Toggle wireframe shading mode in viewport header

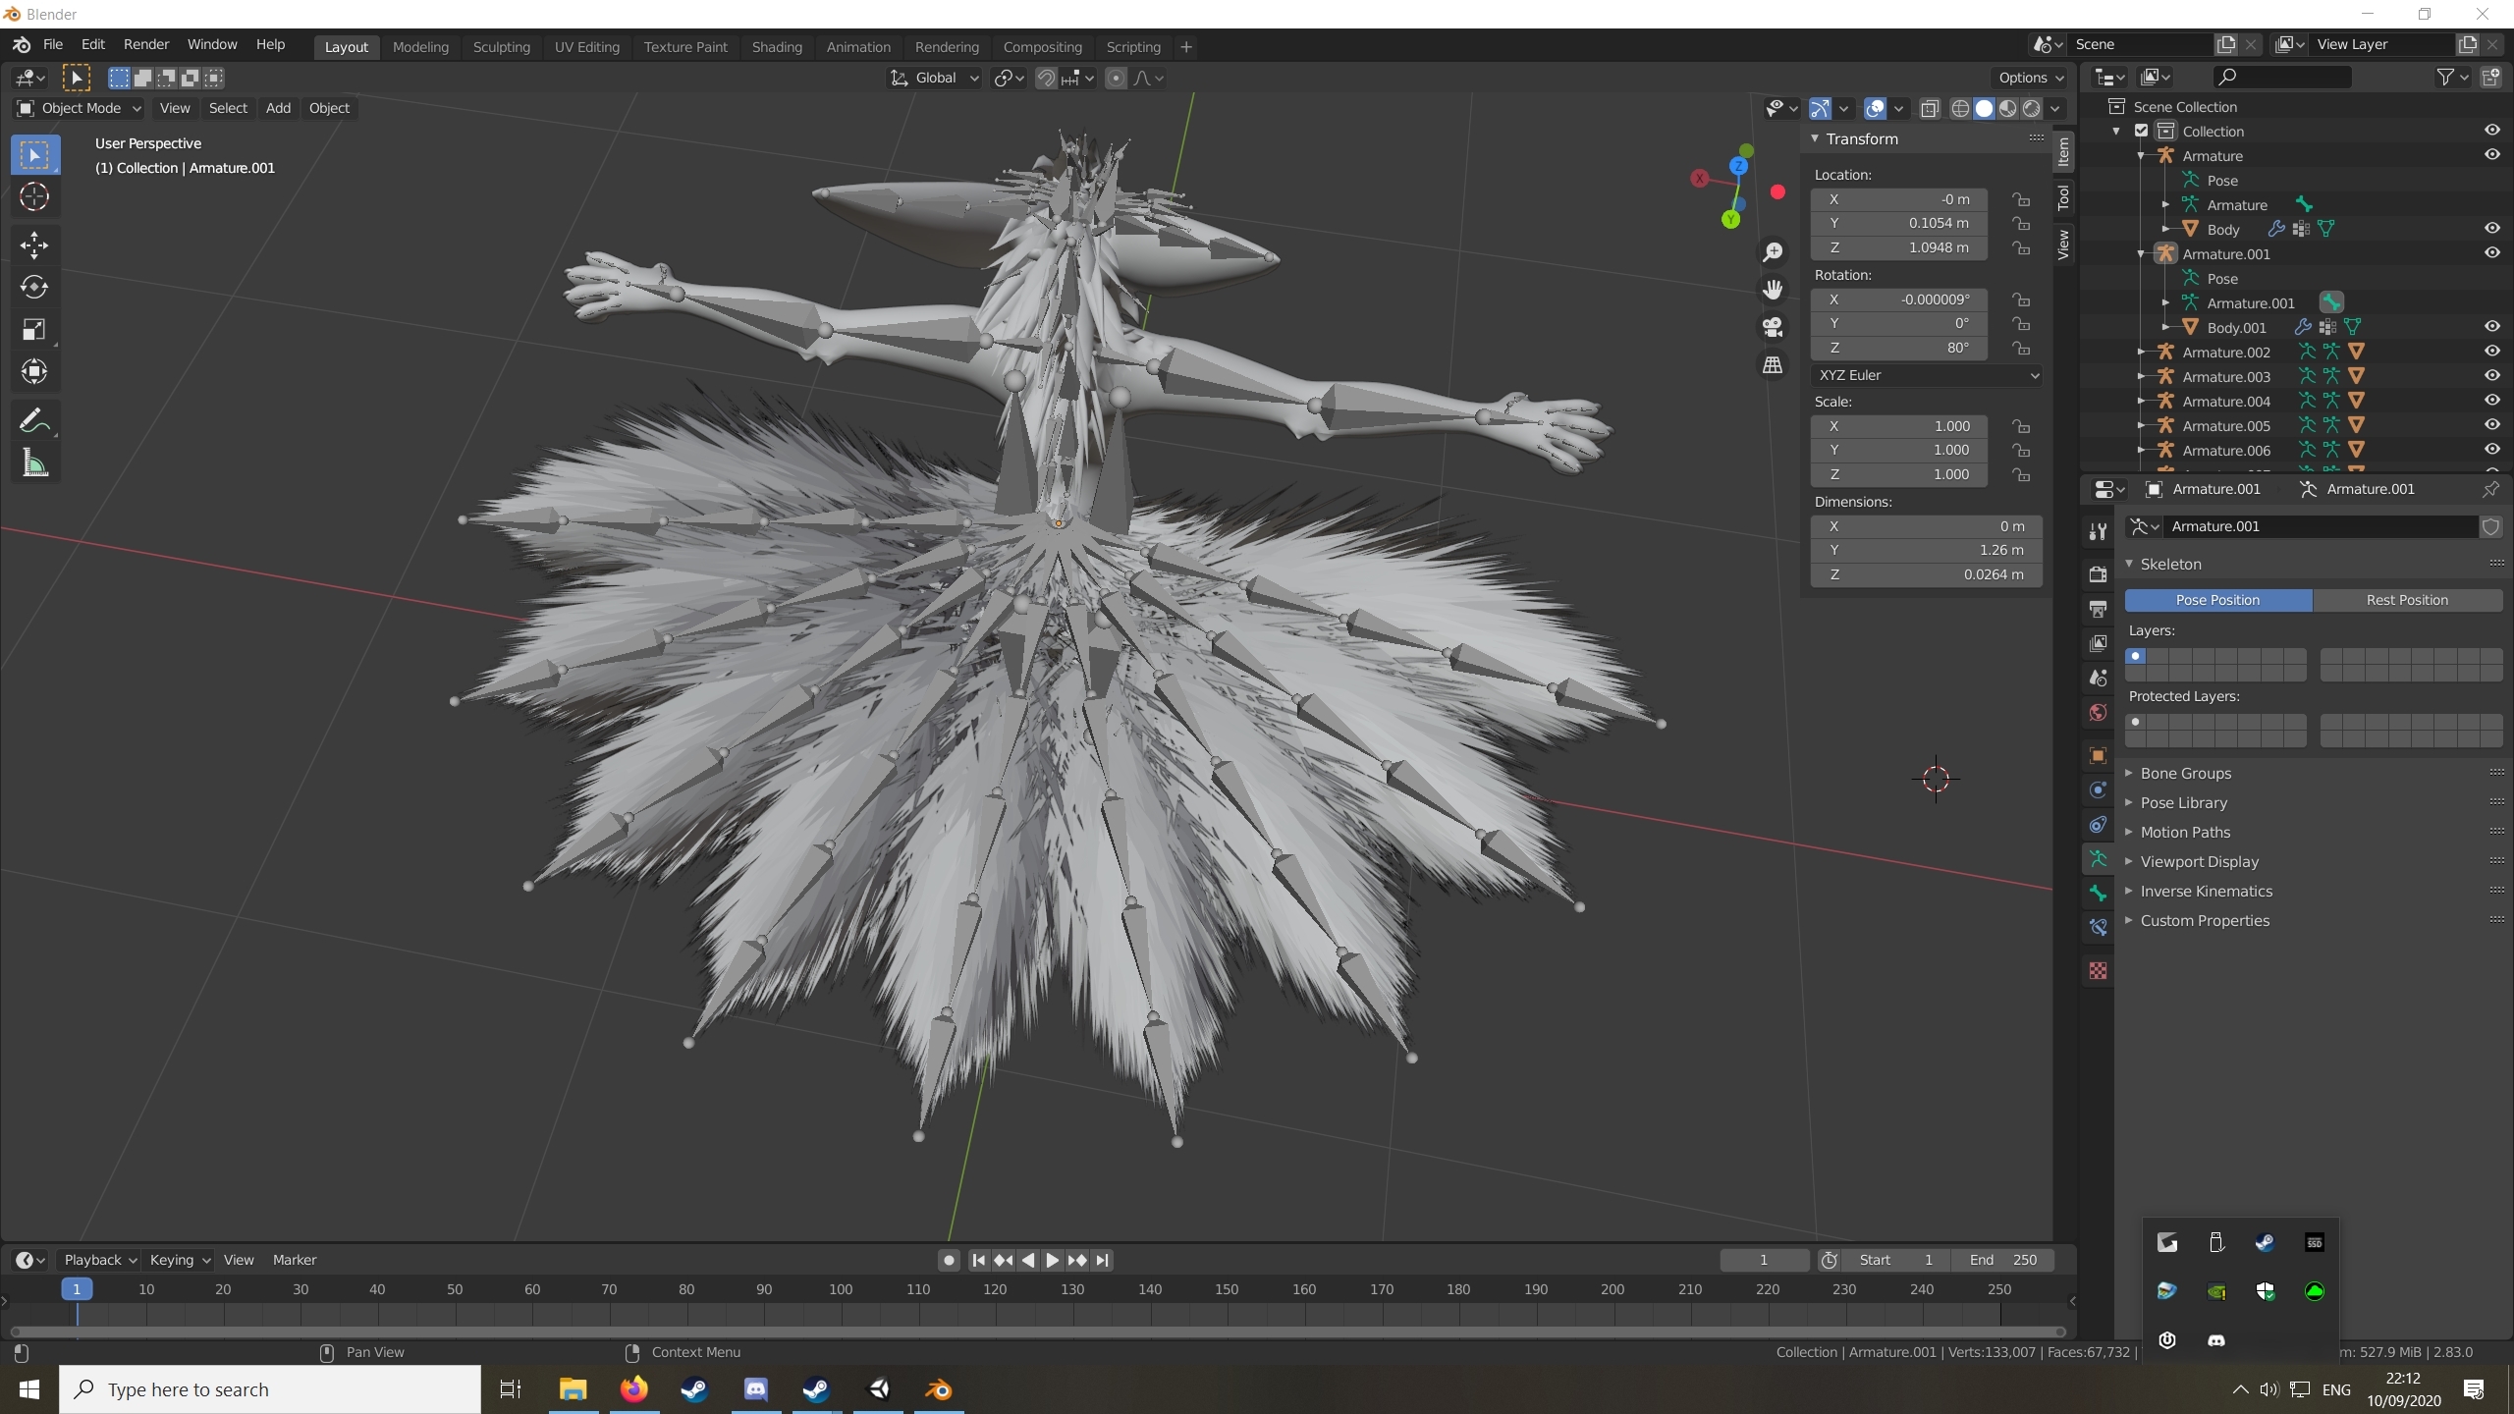click(x=1960, y=109)
